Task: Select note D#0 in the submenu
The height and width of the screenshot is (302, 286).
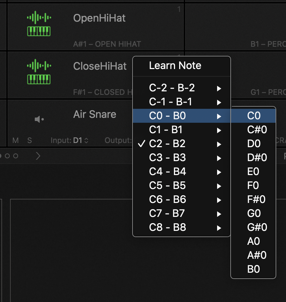Action: click(x=257, y=158)
